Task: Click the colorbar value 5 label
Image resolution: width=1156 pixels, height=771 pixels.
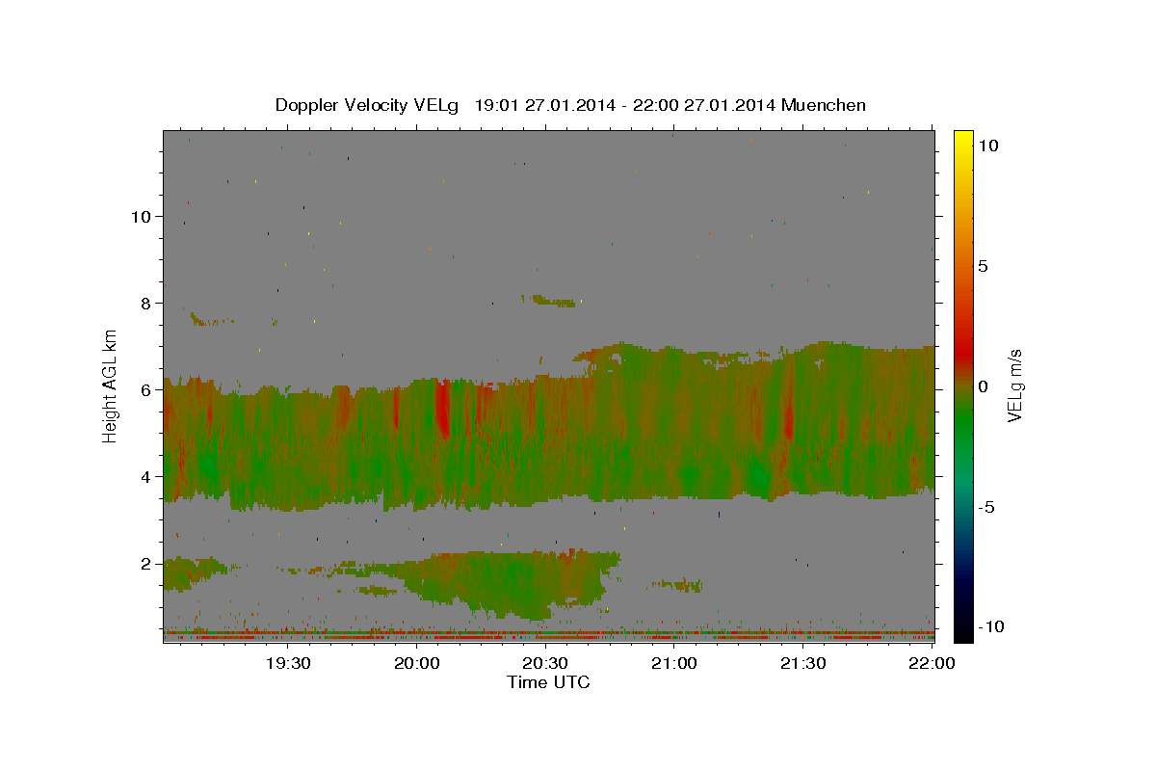Action: [x=983, y=265]
